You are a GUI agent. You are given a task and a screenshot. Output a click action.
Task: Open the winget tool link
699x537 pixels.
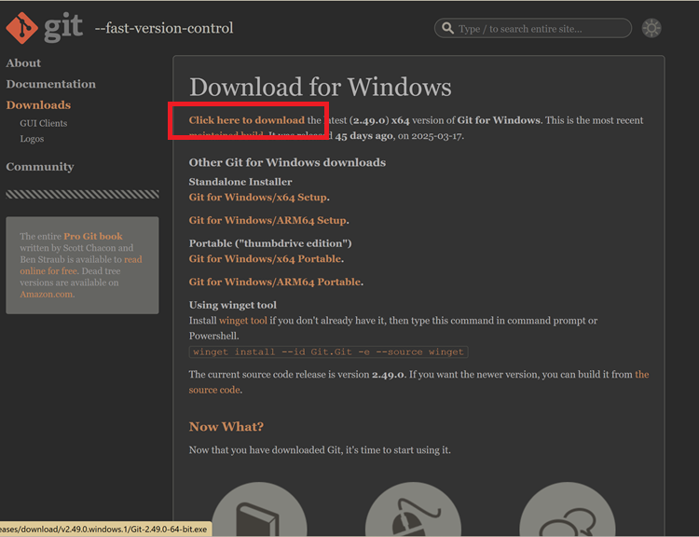tap(243, 320)
